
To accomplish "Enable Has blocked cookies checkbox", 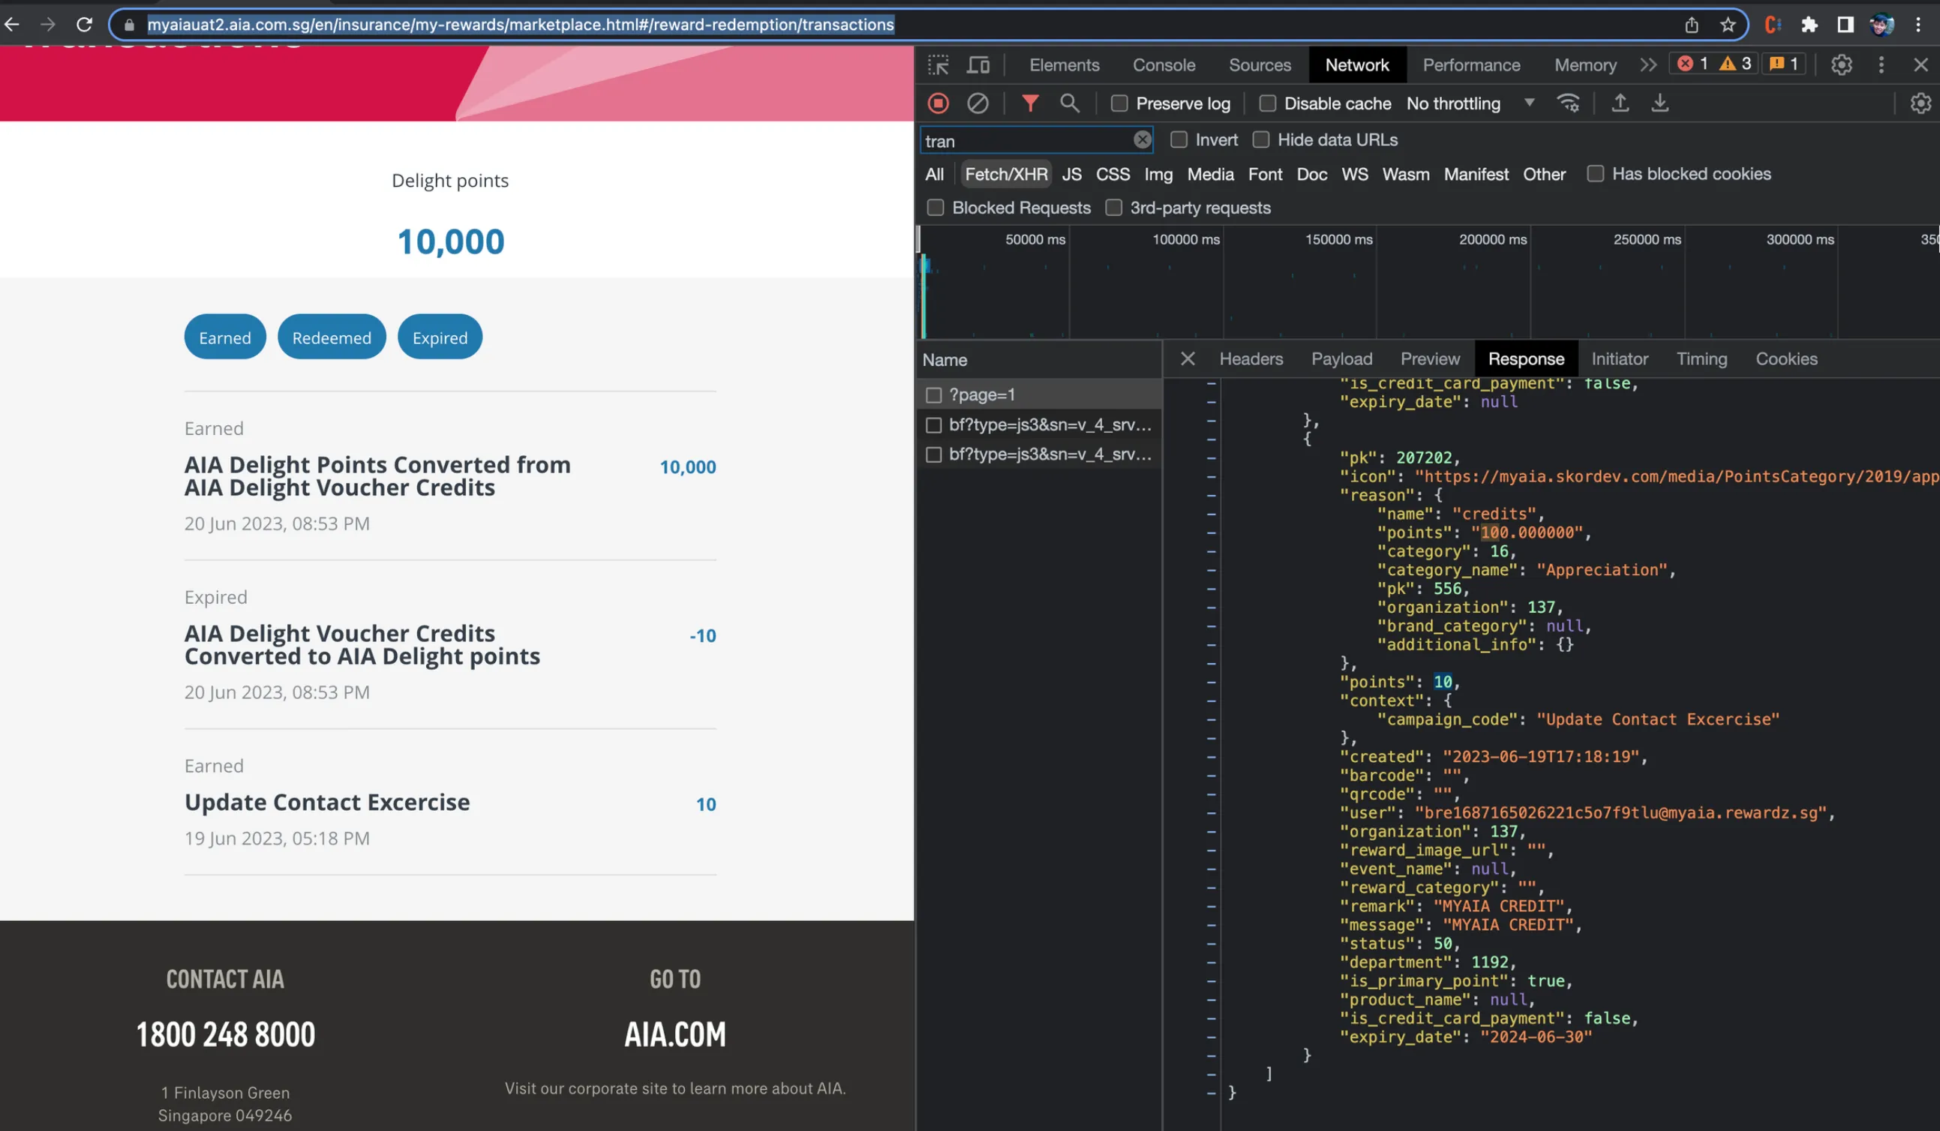I will pyautogui.click(x=1595, y=175).
